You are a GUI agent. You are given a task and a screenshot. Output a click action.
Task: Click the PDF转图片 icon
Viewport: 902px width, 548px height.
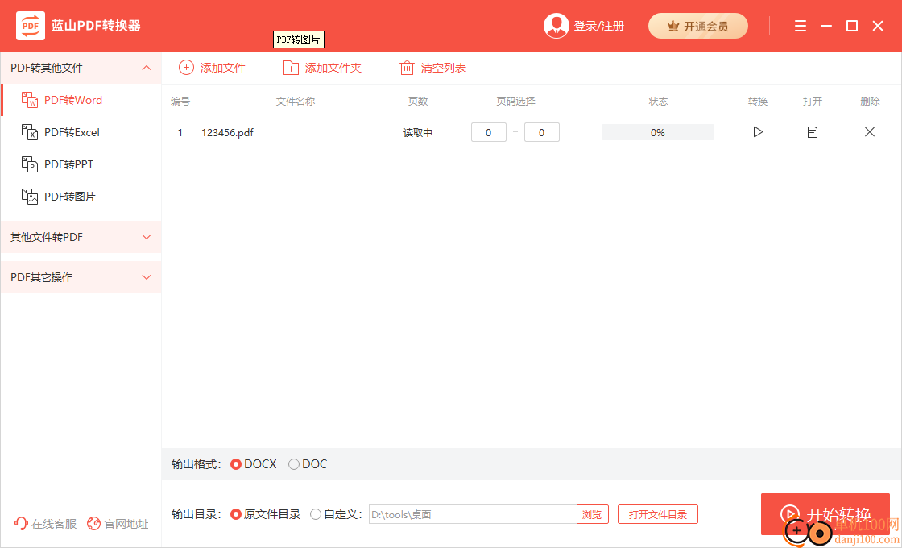click(x=29, y=197)
